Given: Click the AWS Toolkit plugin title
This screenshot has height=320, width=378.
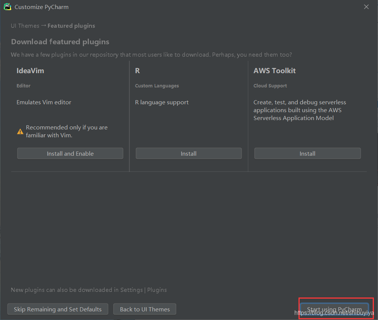Looking at the screenshot, I should [274, 71].
